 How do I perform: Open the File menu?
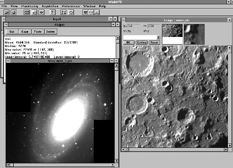[4, 6]
